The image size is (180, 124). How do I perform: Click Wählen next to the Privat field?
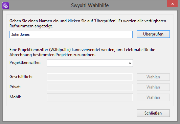point(153,87)
